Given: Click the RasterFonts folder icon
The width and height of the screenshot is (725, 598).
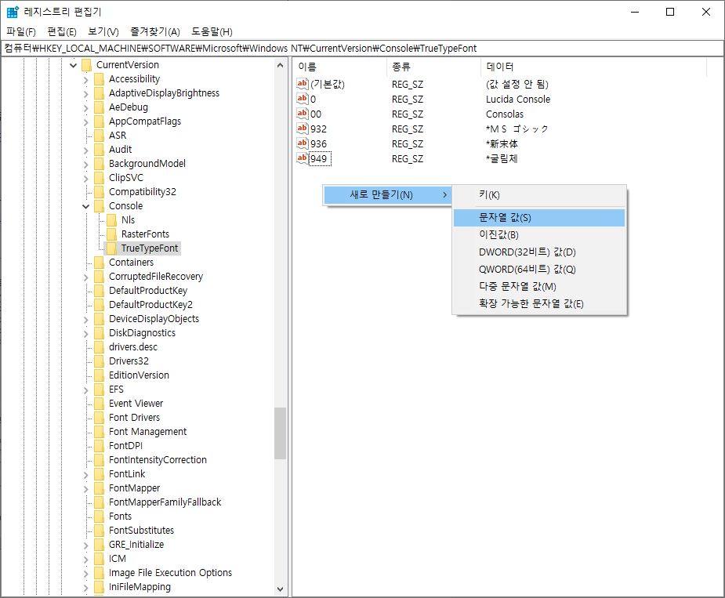Looking at the screenshot, I should pyautogui.click(x=111, y=234).
